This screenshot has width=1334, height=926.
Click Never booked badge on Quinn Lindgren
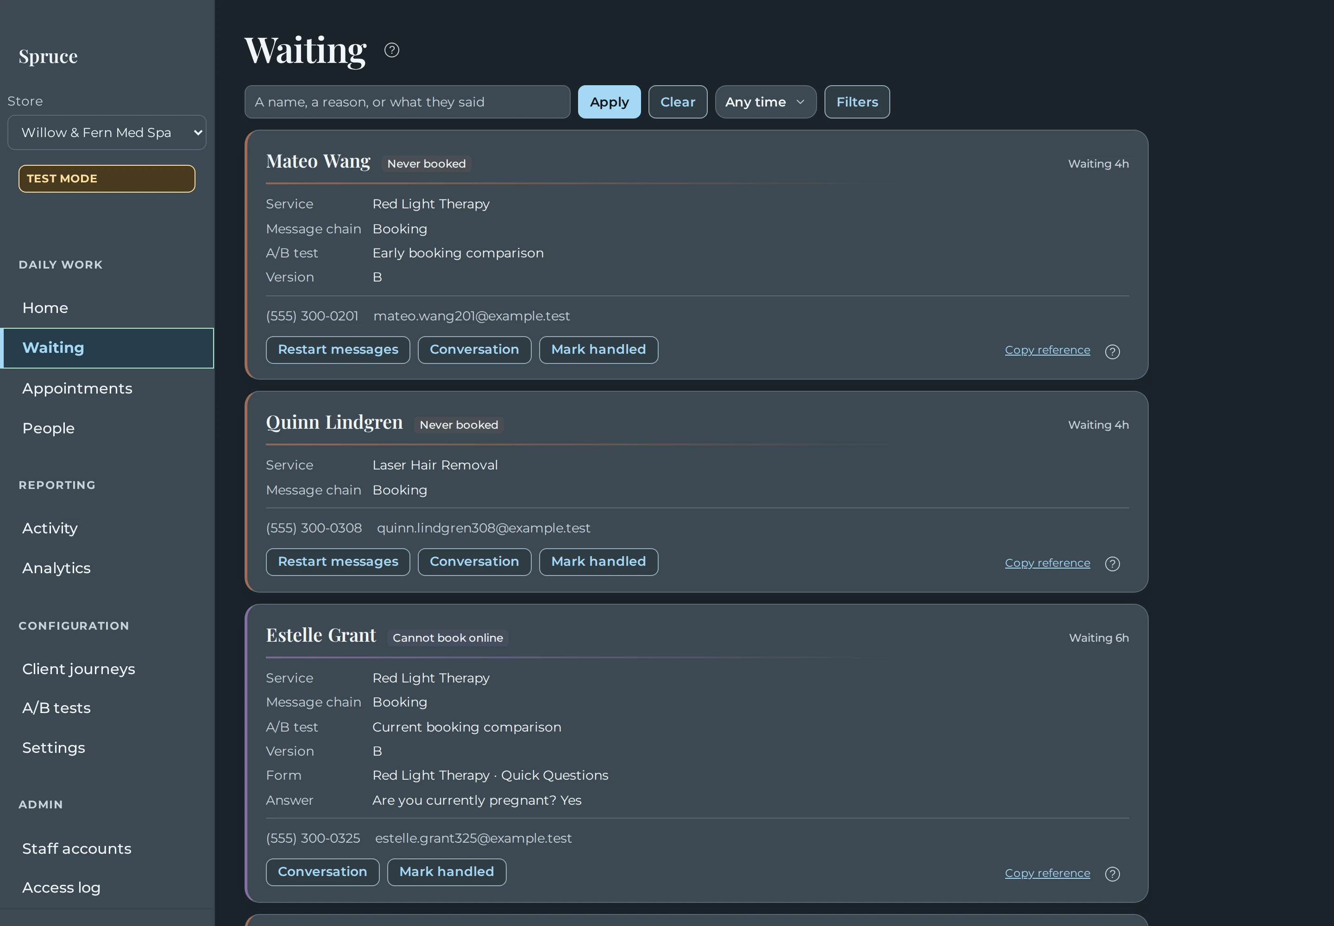pos(459,425)
